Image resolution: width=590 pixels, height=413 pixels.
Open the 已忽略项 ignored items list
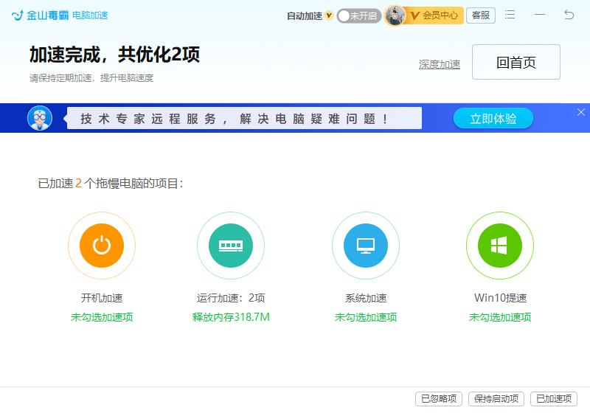[440, 399]
